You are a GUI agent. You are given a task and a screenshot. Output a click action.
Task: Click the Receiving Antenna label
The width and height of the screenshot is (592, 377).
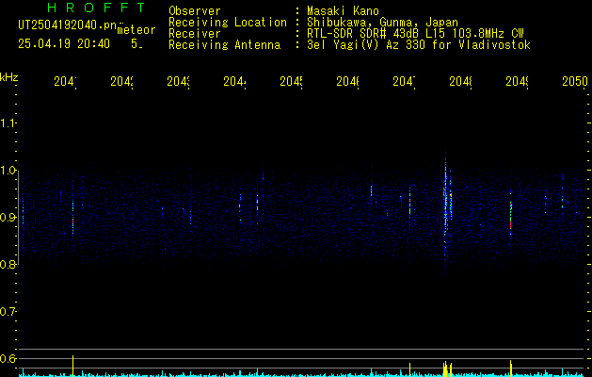224,45
